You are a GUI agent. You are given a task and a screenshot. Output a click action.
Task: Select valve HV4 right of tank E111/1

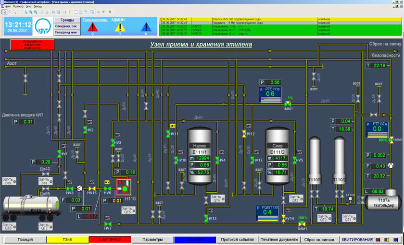(x=217, y=160)
